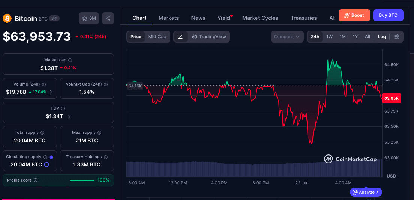
Task: Click the $1.34T FDV value
Action: (x=54, y=116)
